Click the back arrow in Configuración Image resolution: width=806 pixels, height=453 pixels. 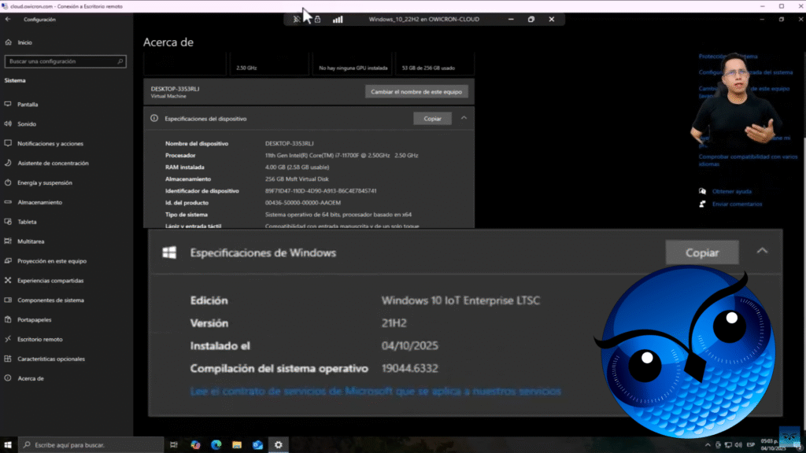8,19
